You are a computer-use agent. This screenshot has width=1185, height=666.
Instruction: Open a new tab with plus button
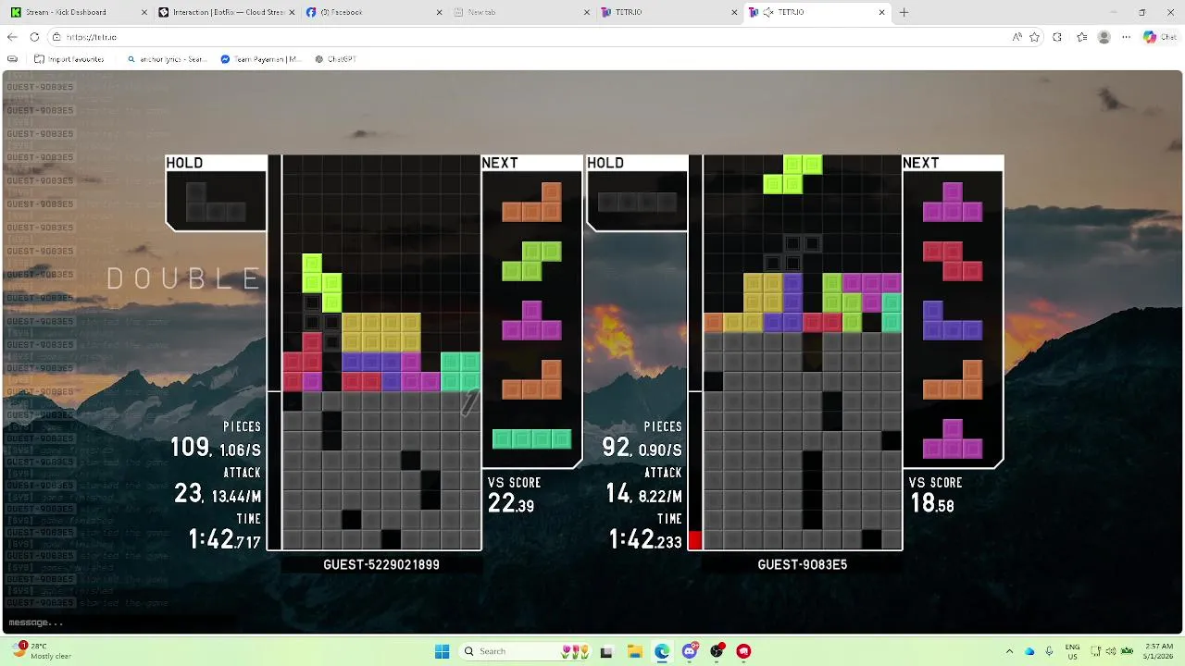[x=904, y=12]
